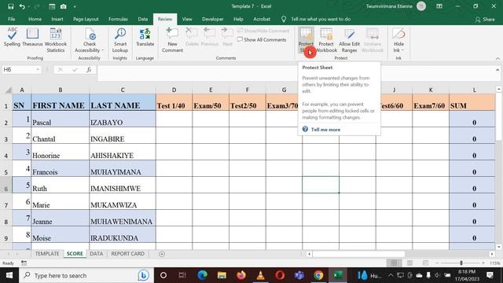Go to Previous comment

210,37
